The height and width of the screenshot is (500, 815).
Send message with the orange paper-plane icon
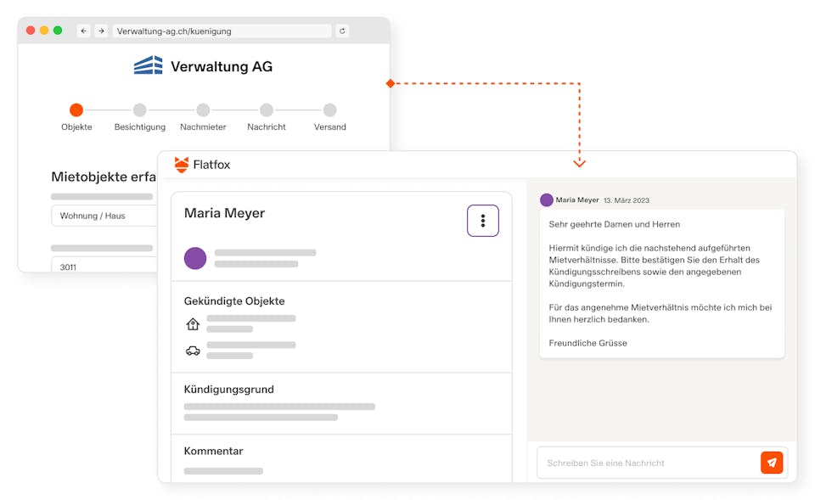click(771, 463)
